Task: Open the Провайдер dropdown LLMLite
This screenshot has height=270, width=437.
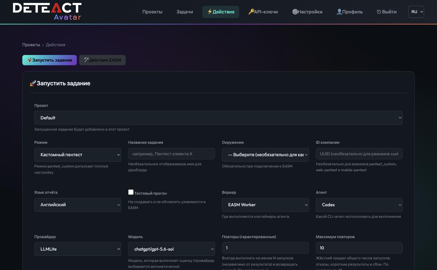Action: [x=78, y=249]
